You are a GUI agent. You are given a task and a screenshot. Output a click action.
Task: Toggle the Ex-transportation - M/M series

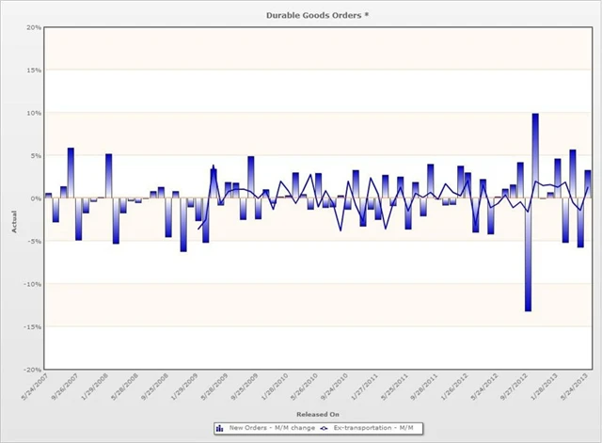[371, 429]
